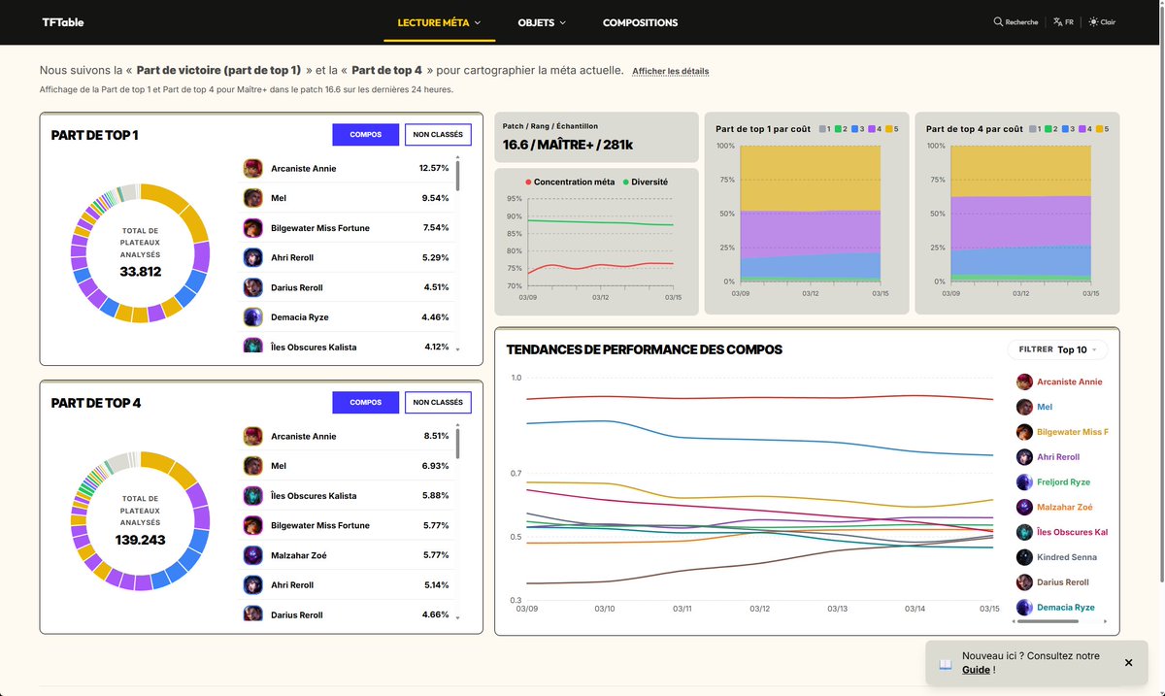
Task: Click Mel icon in the Top 1 list
Action: coord(253,198)
